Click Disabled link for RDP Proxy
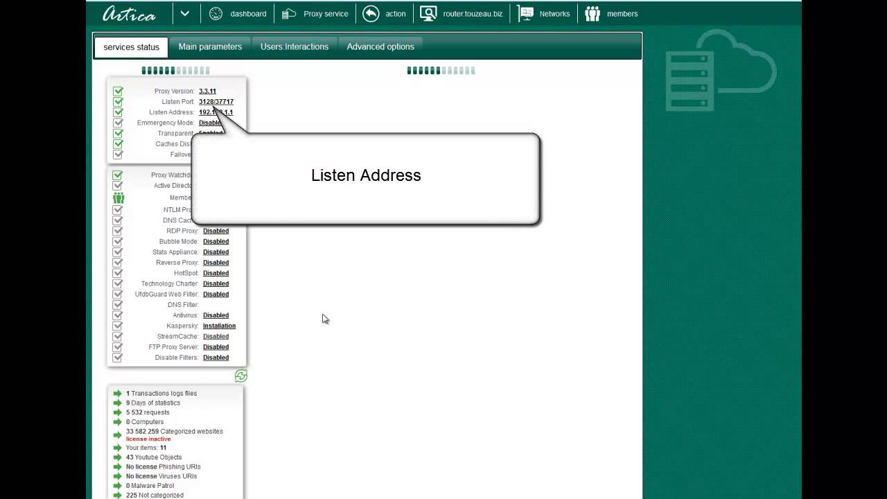The image size is (887, 499). point(216,231)
